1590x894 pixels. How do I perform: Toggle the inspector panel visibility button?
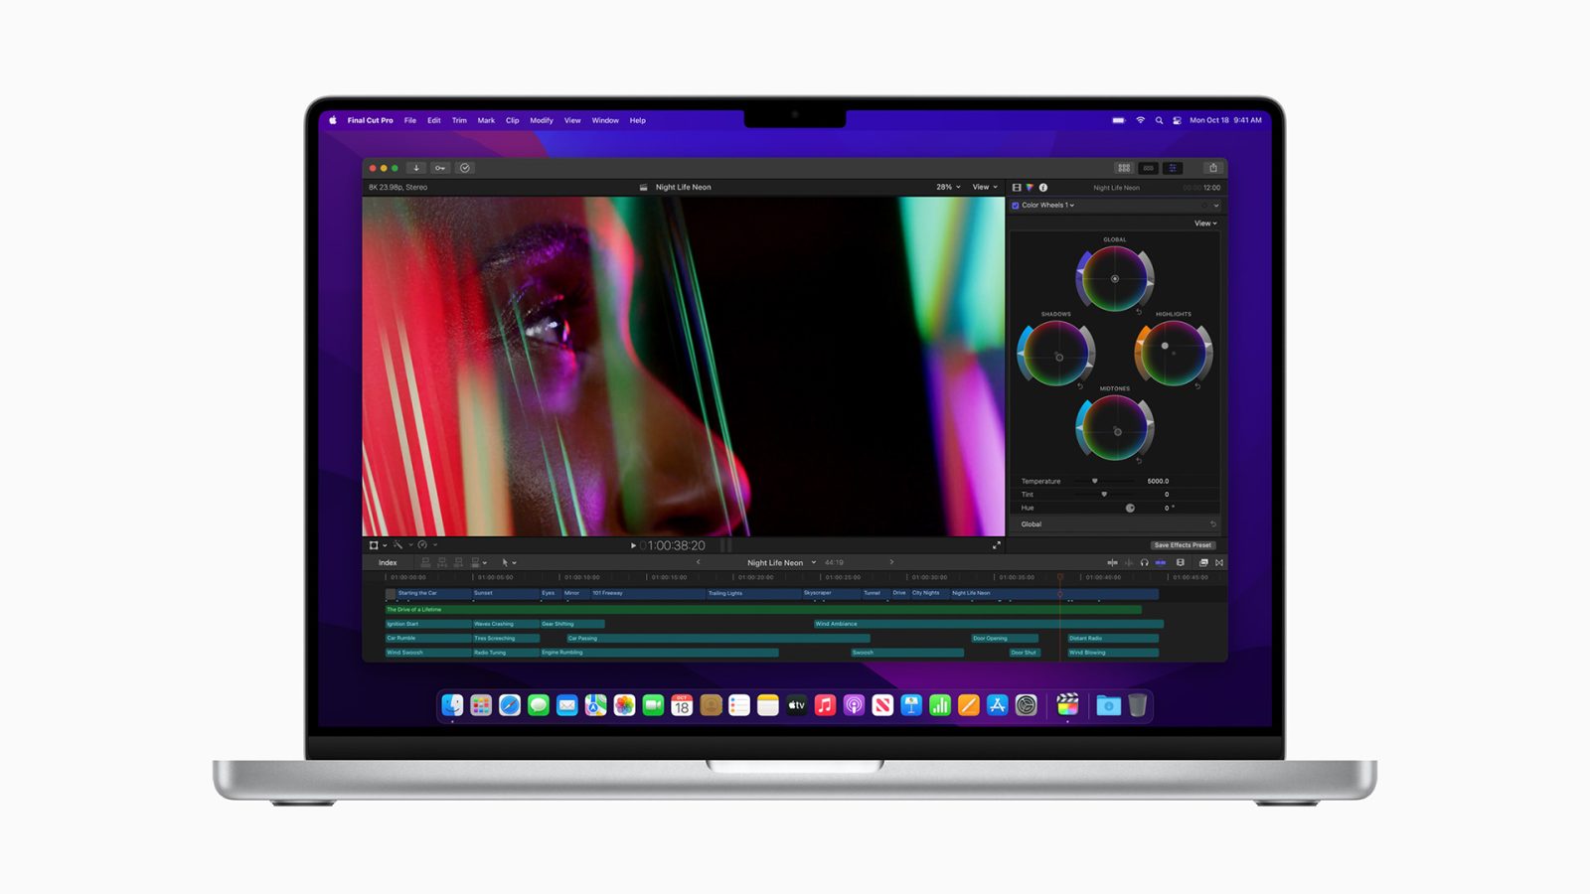[1174, 168]
